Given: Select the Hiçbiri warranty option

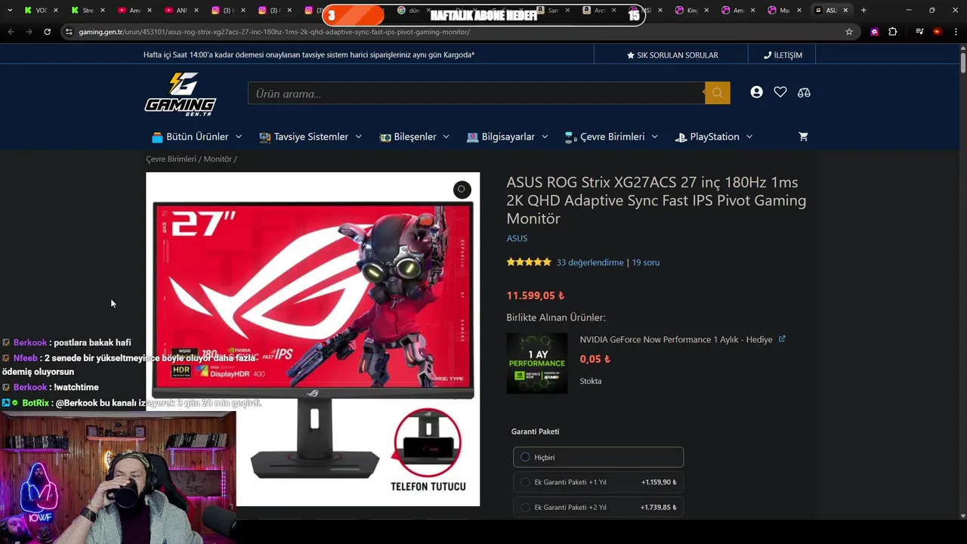Looking at the screenshot, I should coord(598,457).
